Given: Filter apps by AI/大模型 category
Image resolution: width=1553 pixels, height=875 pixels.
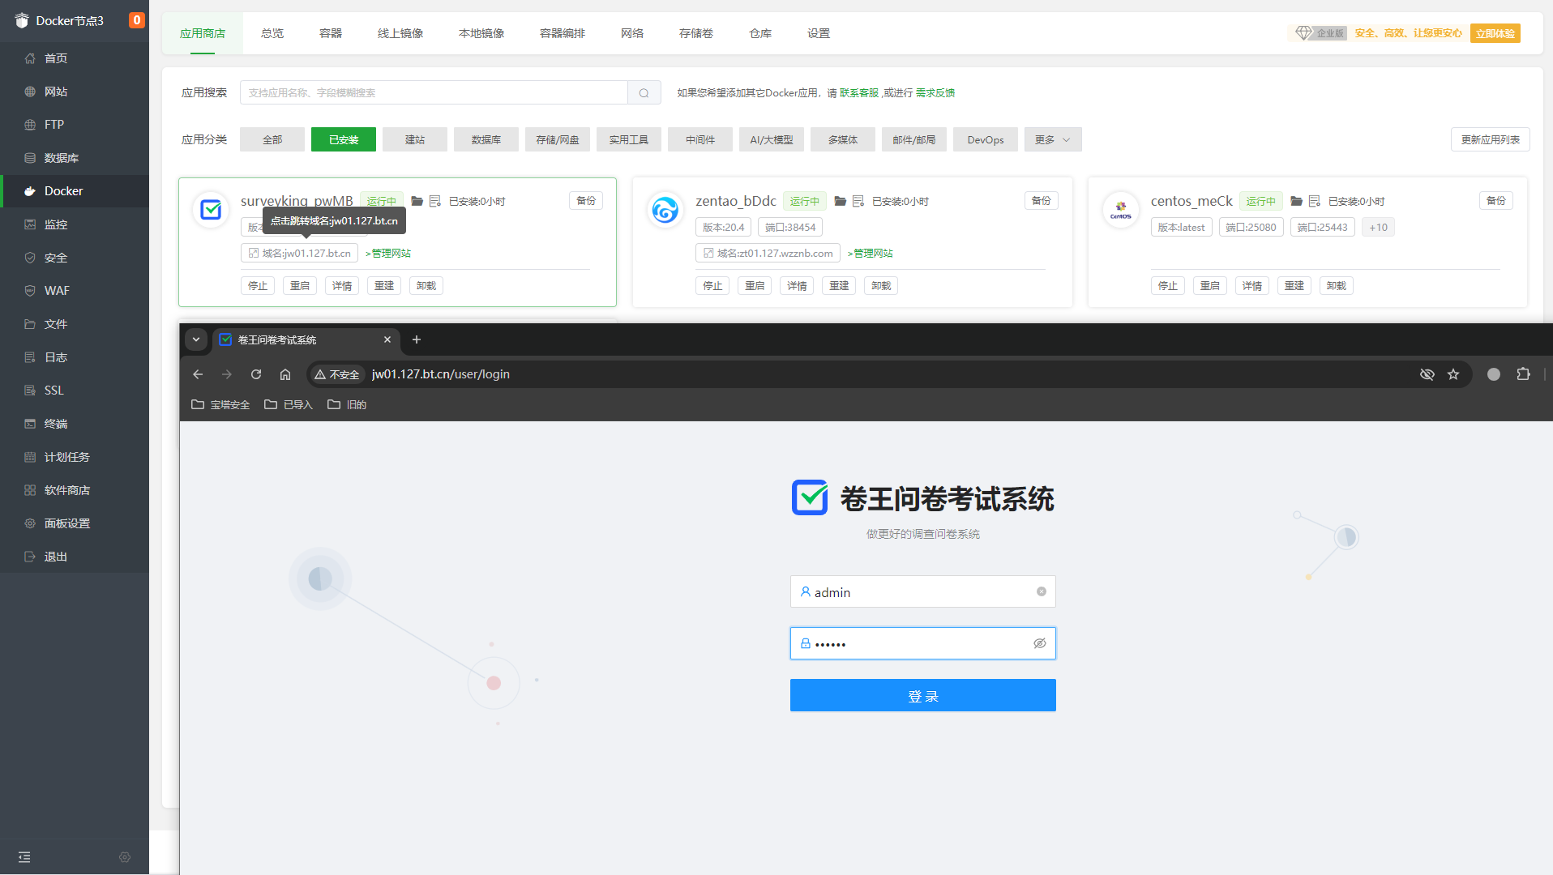Looking at the screenshot, I should tap(772, 139).
